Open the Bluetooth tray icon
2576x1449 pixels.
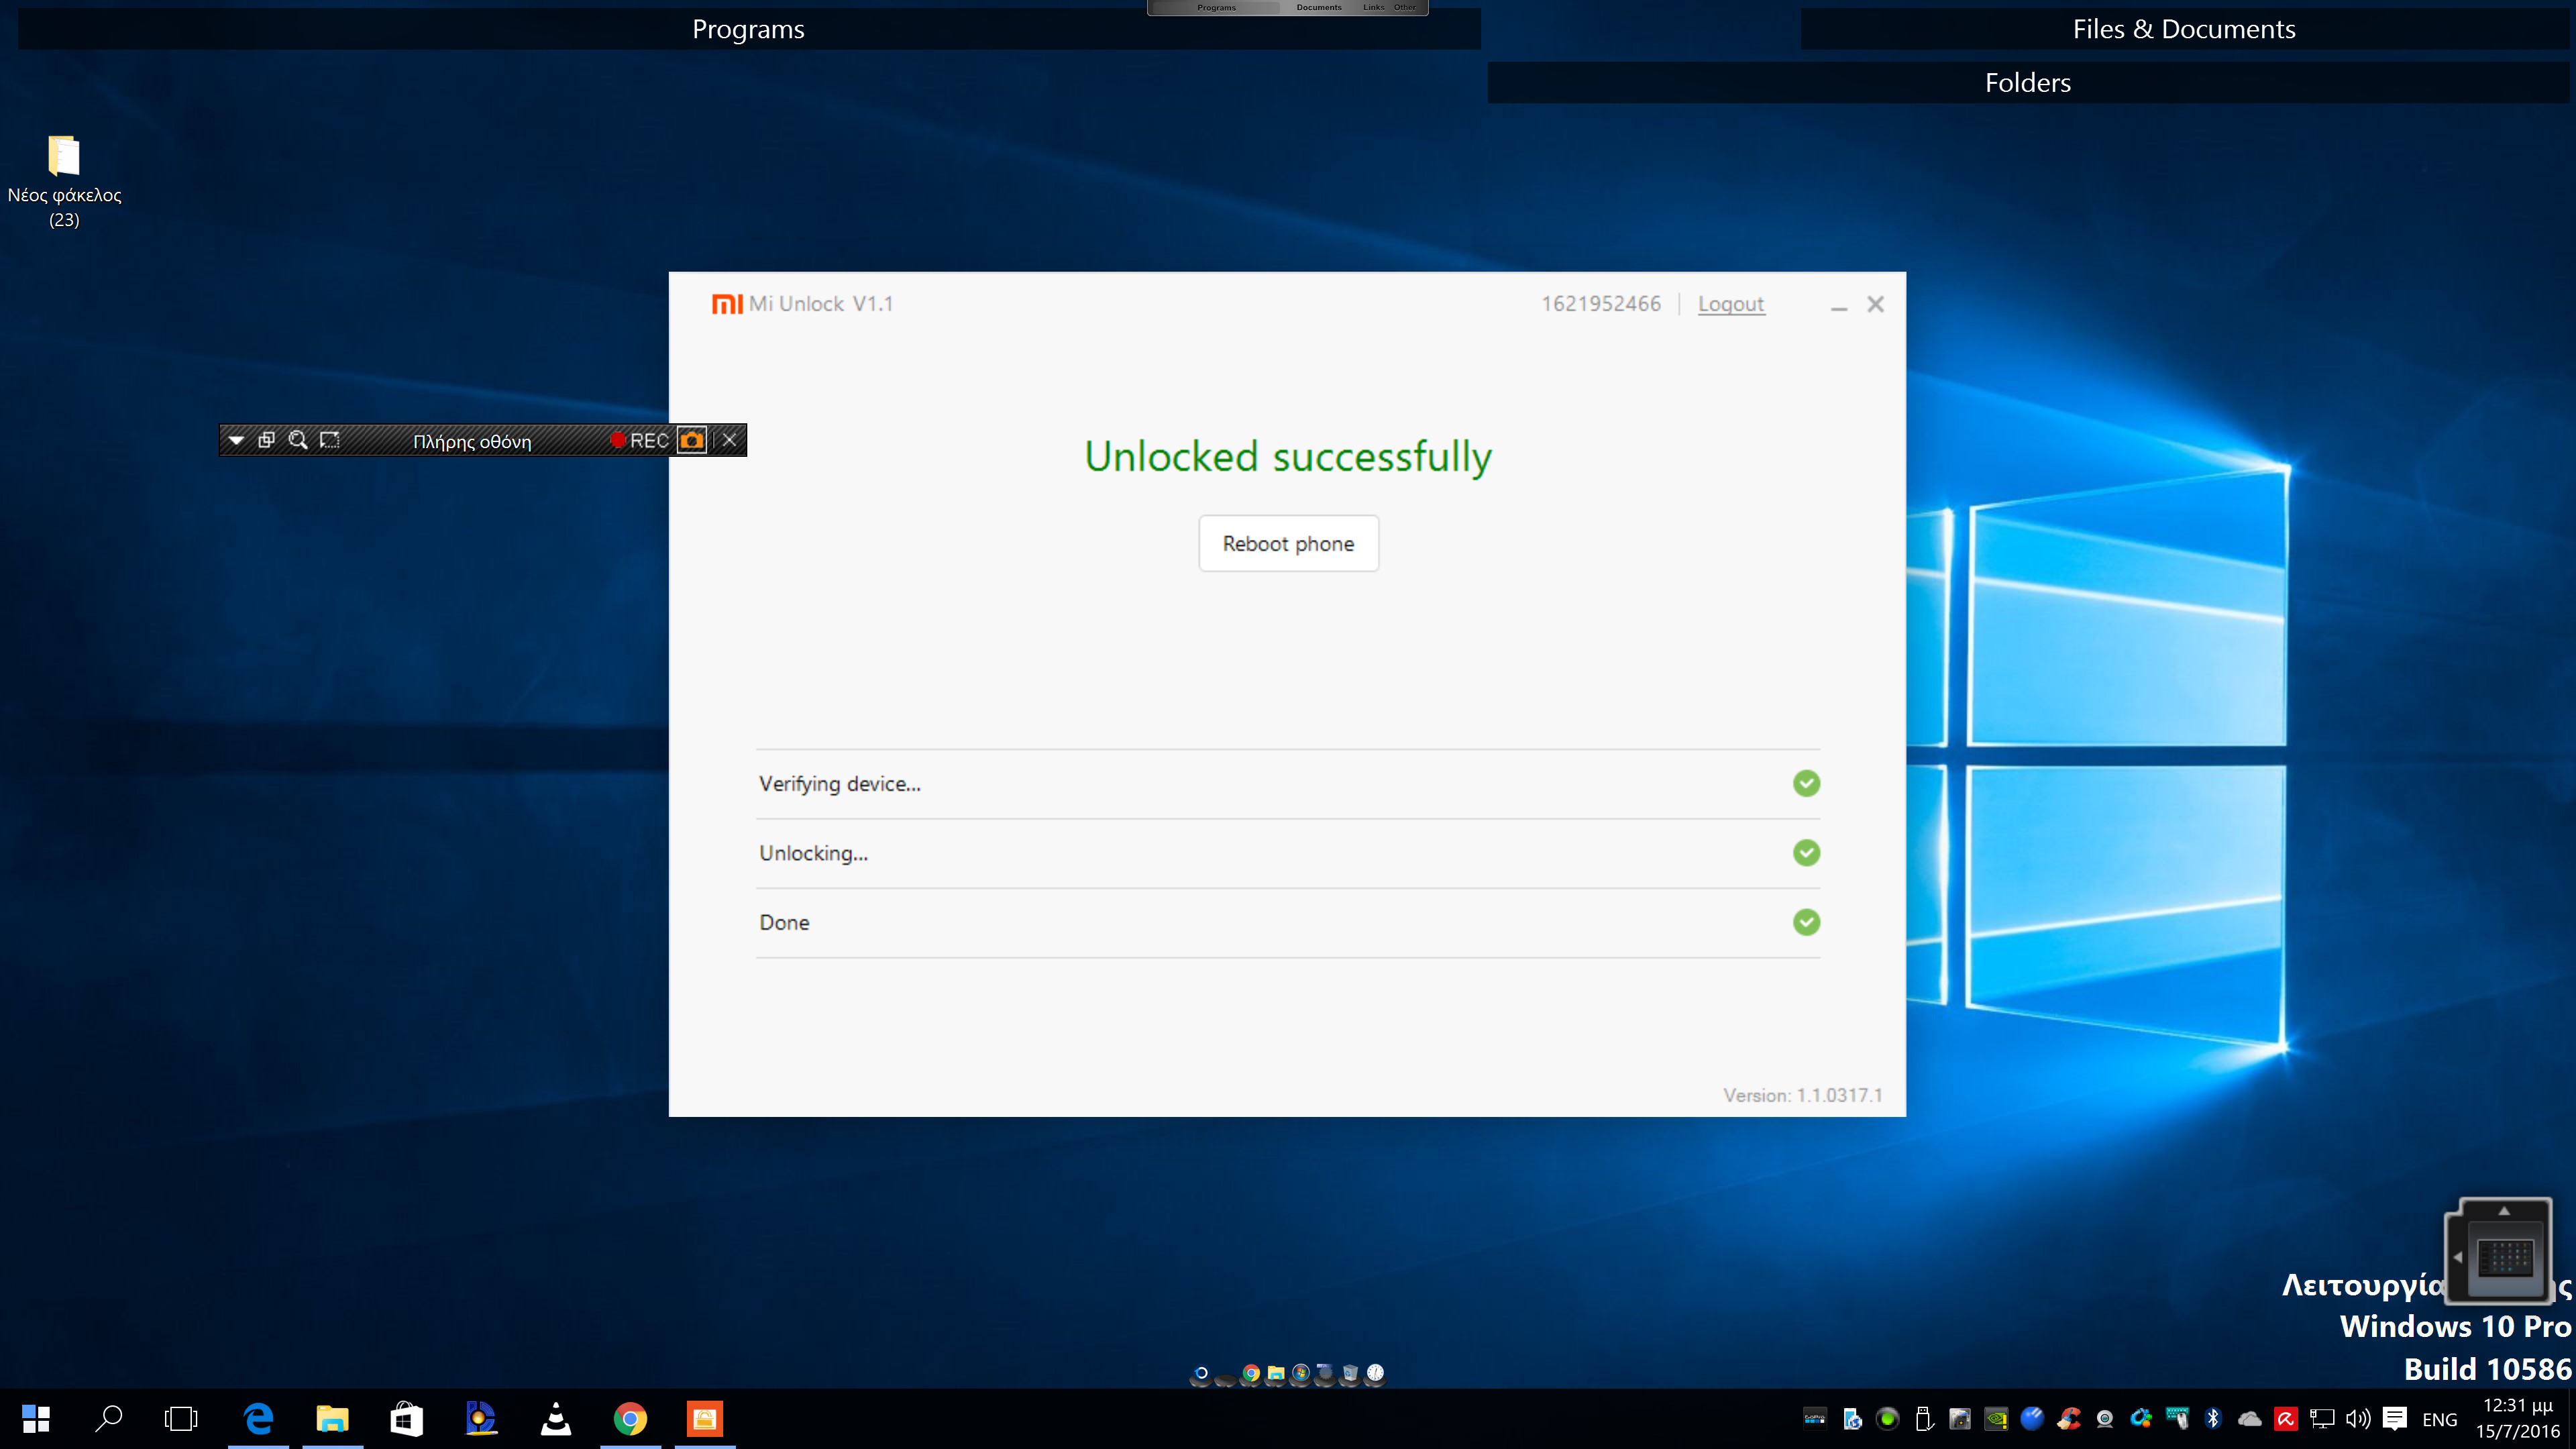point(2213,1419)
